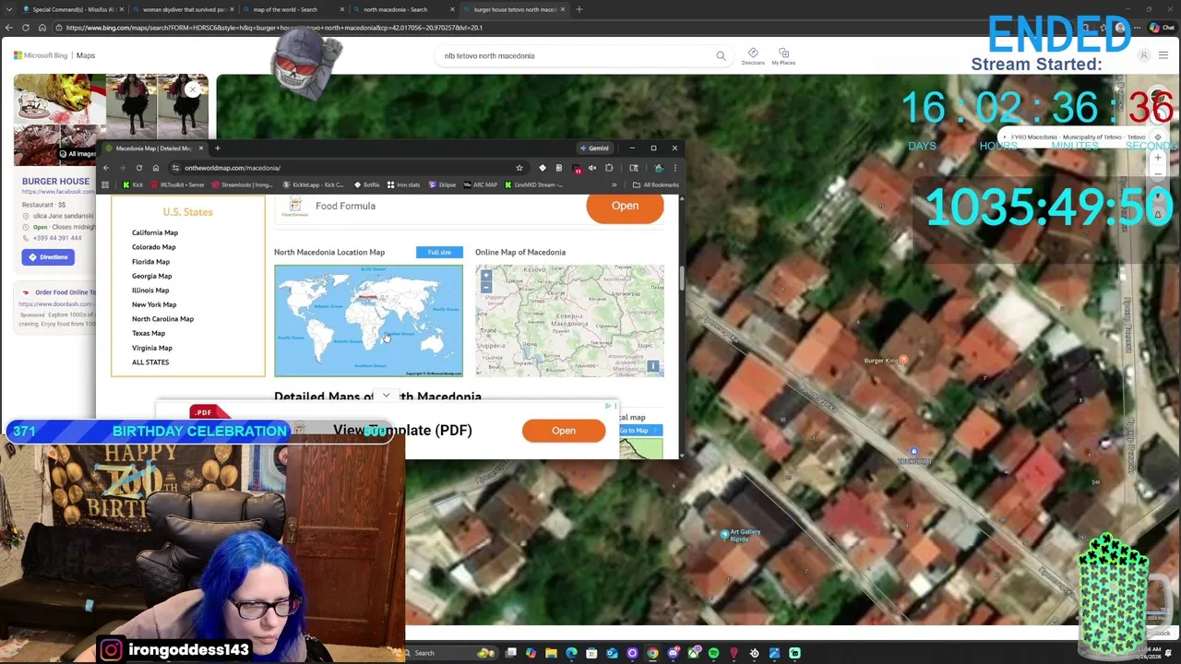Open the California Map link
Viewport: 1181px width, 664px height.
point(155,232)
